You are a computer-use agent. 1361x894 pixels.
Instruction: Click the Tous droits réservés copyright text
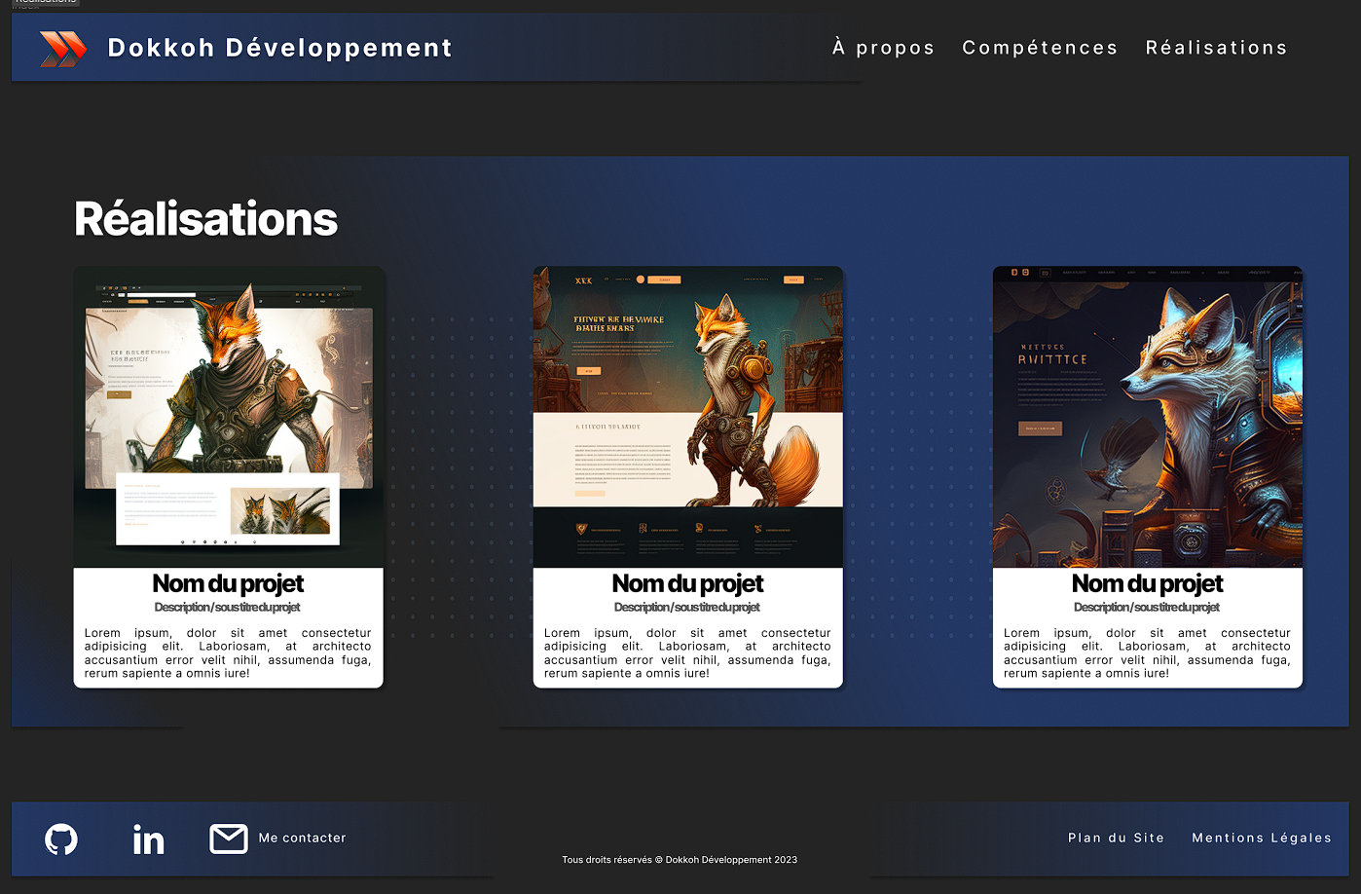pyautogui.click(x=679, y=859)
